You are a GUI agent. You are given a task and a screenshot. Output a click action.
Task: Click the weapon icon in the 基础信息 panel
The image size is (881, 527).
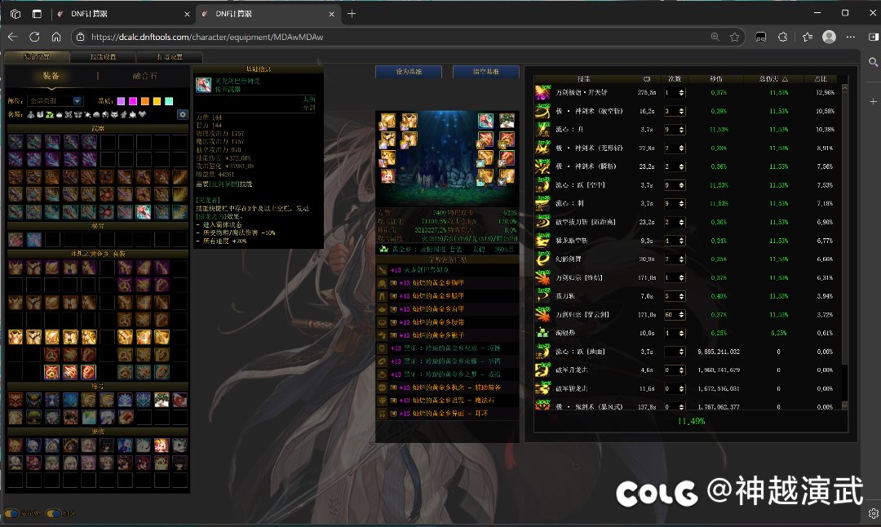click(203, 85)
